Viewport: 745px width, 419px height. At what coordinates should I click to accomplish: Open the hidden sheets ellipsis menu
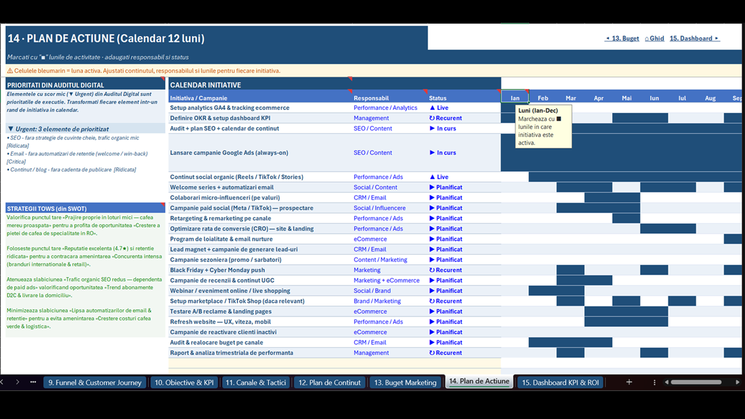[33, 382]
